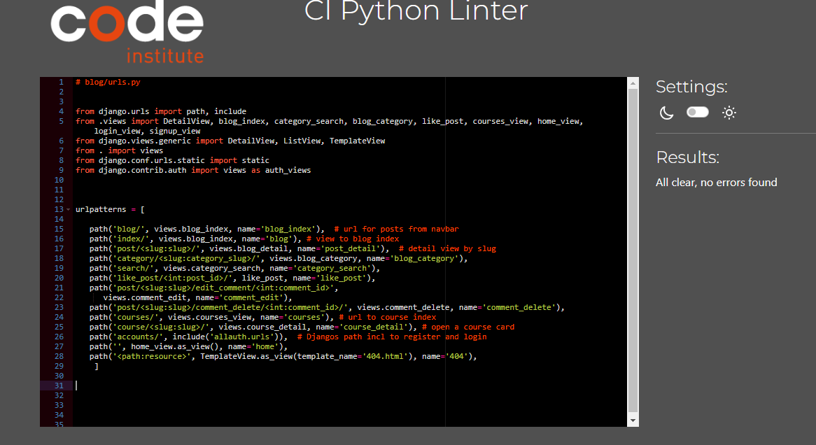
Task: Click line number 10 in the gutter
Action: coord(59,180)
